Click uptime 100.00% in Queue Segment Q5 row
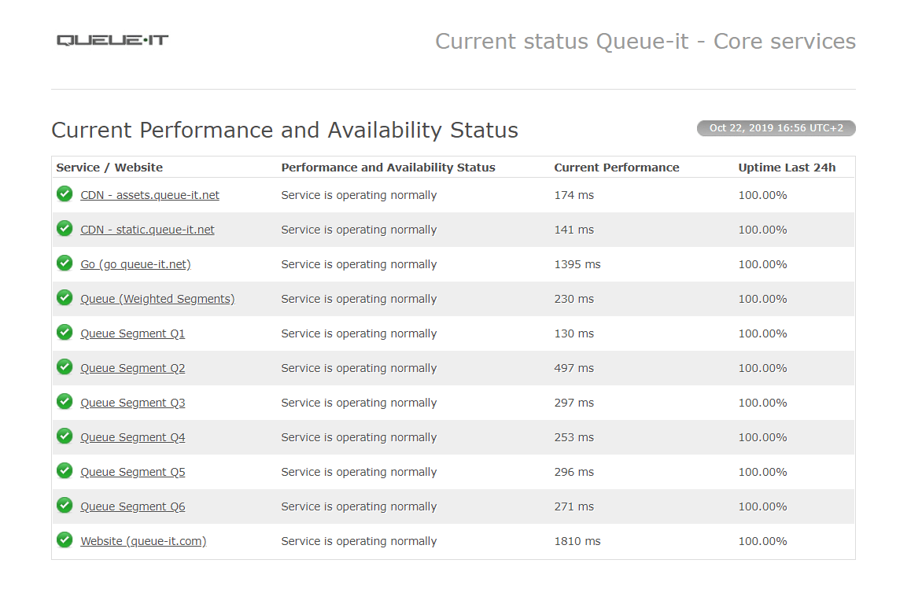The height and width of the screenshot is (593, 922). [762, 473]
